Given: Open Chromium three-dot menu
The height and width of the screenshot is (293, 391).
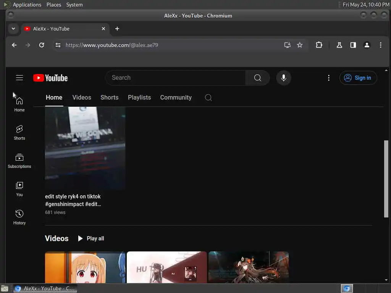Looking at the screenshot, I should point(381,45).
